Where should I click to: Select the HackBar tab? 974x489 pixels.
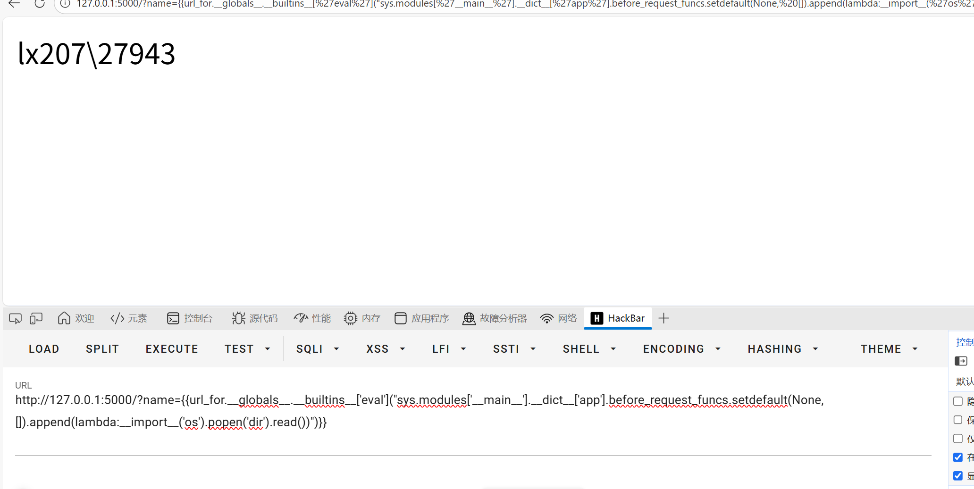pyautogui.click(x=618, y=318)
